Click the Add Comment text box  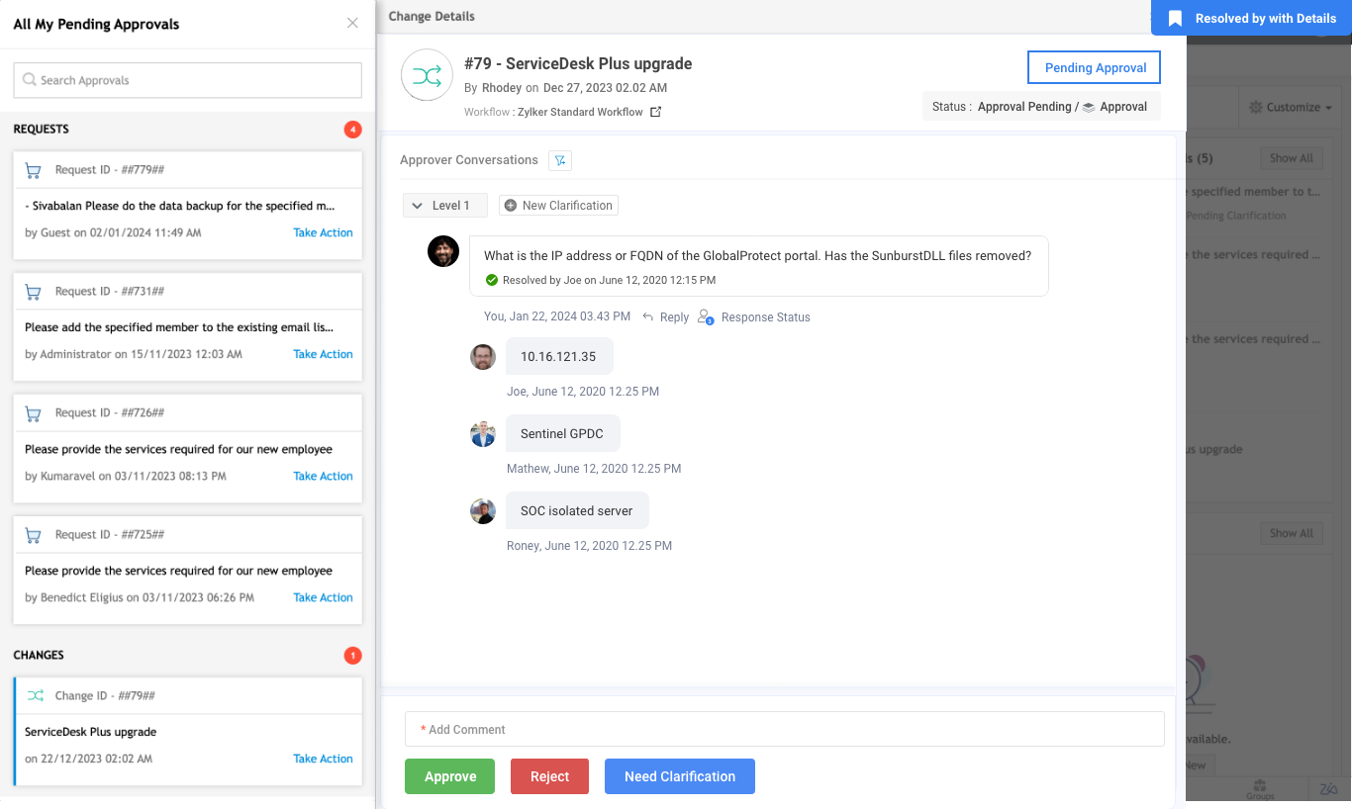point(784,730)
